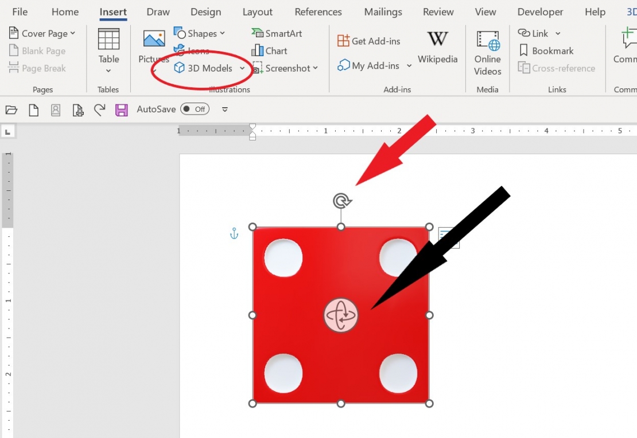Click the anchor symbol next to the image
Viewport: 637px width, 438px height.
[234, 233]
